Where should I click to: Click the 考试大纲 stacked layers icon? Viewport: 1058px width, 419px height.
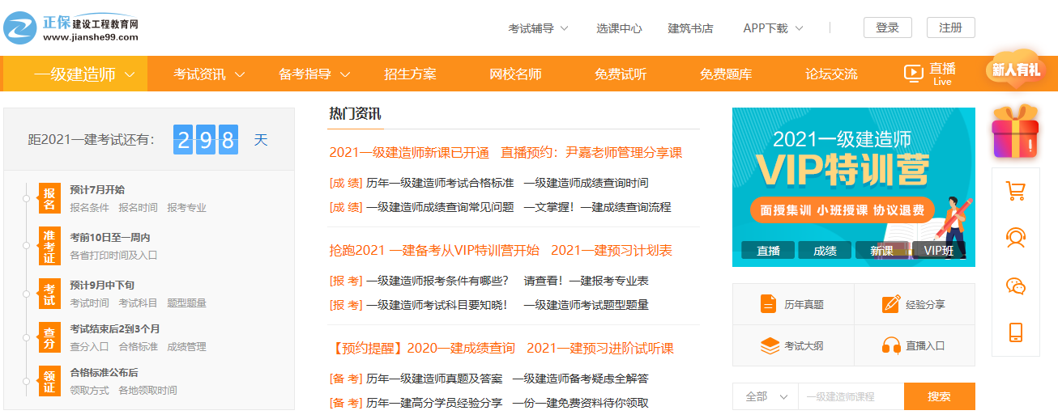[x=769, y=346]
